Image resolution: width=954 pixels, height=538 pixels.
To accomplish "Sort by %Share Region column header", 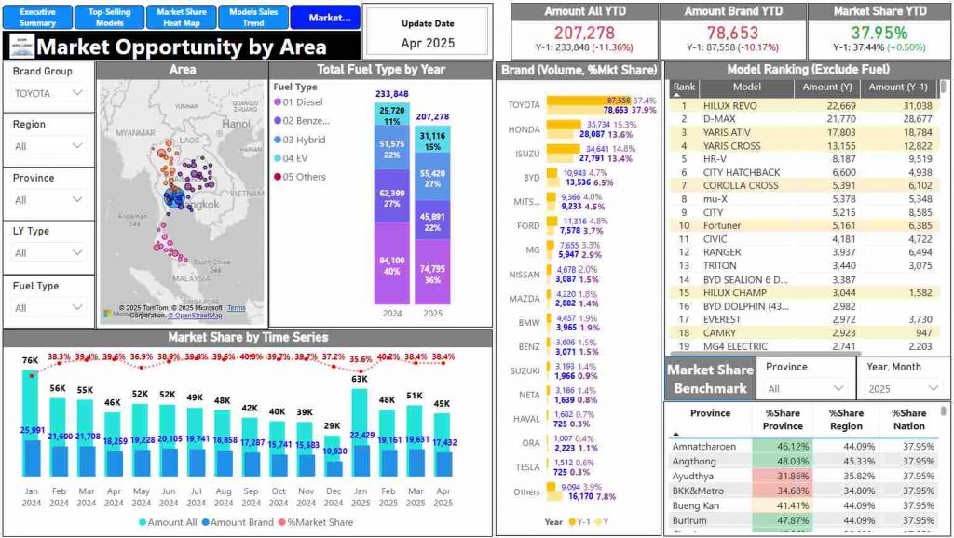I will (x=846, y=420).
